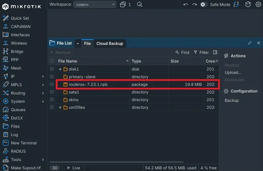
Task: Open Dot1X sidebar entry
Action: [13, 118]
